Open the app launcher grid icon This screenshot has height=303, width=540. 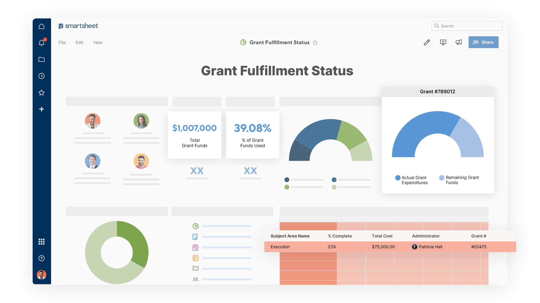[42, 242]
